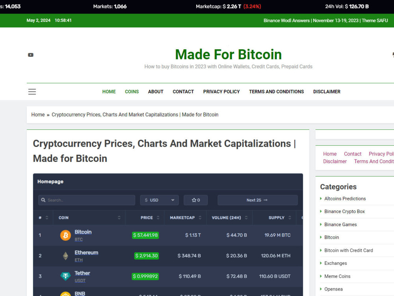The image size is (394, 296).
Task: Click the USDT ticker symbol
Action: click(80, 280)
